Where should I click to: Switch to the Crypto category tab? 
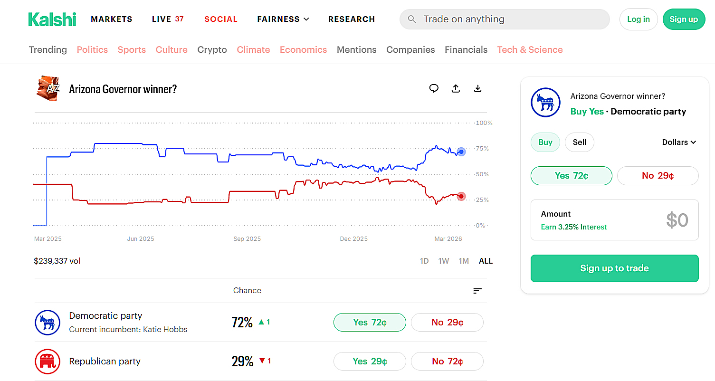pyautogui.click(x=212, y=49)
